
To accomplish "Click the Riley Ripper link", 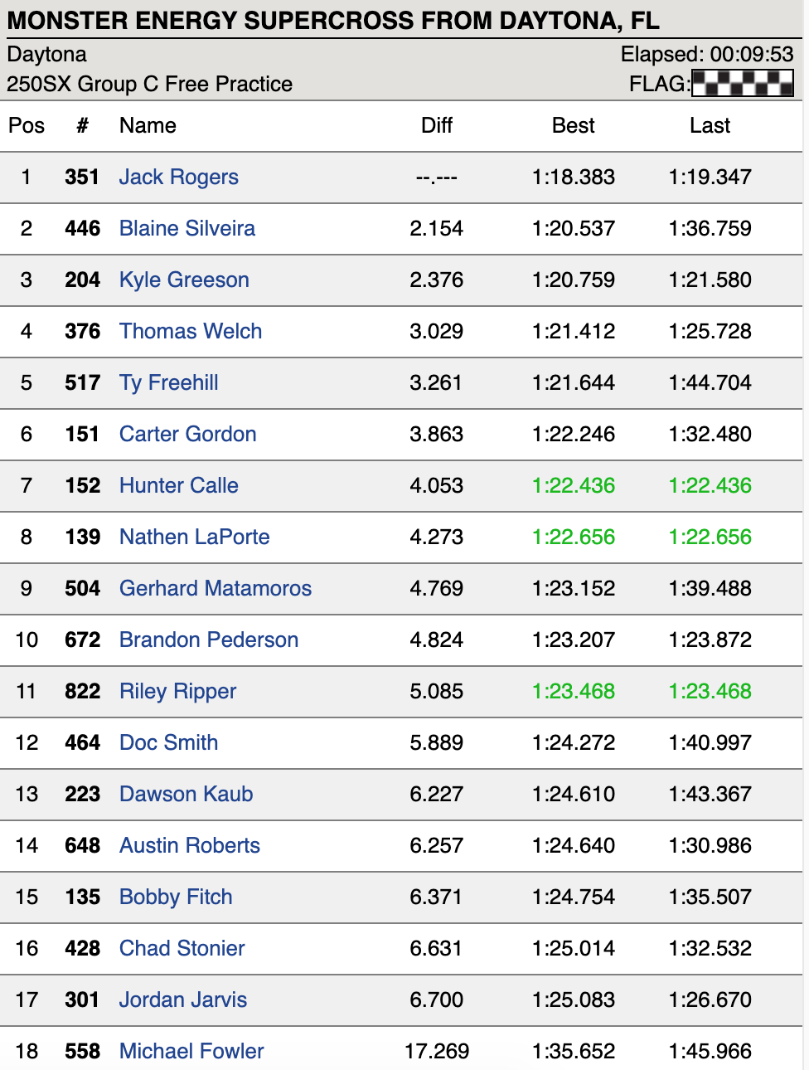I will (x=177, y=691).
